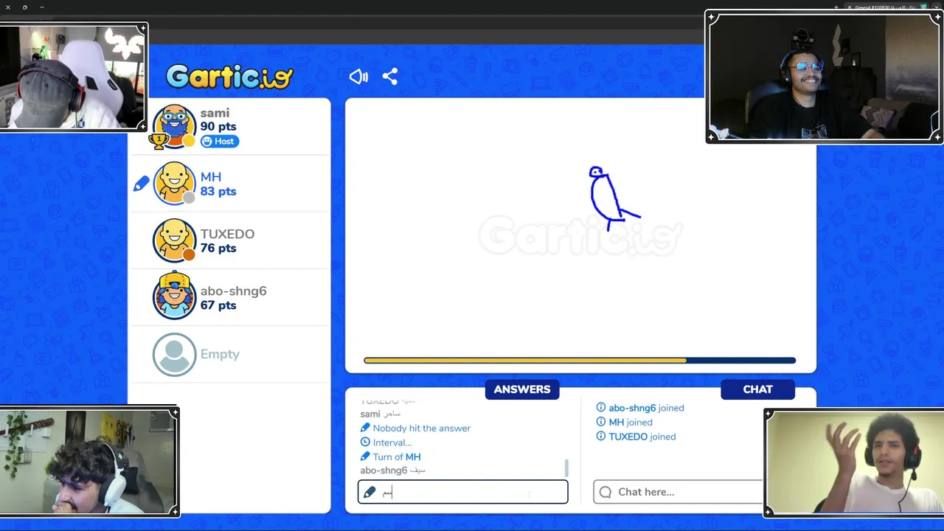This screenshot has width=944, height=531.
Task: Click sami's Host badge
Action: [219, 141]
